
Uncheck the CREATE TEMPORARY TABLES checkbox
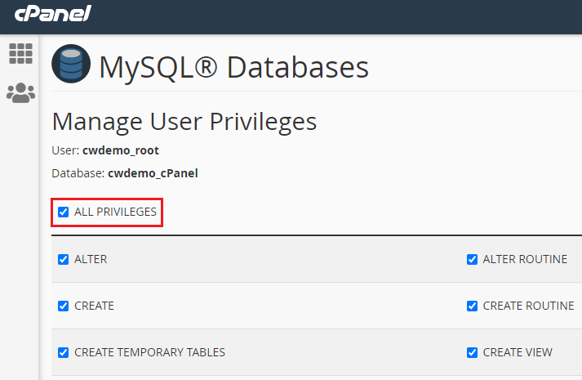[x=64, y=353]
